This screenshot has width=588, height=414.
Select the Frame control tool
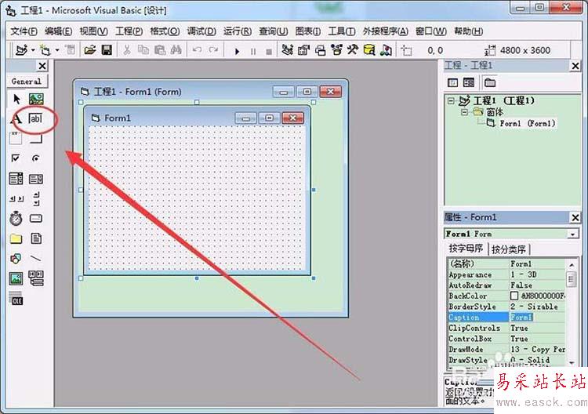(16, 138)
